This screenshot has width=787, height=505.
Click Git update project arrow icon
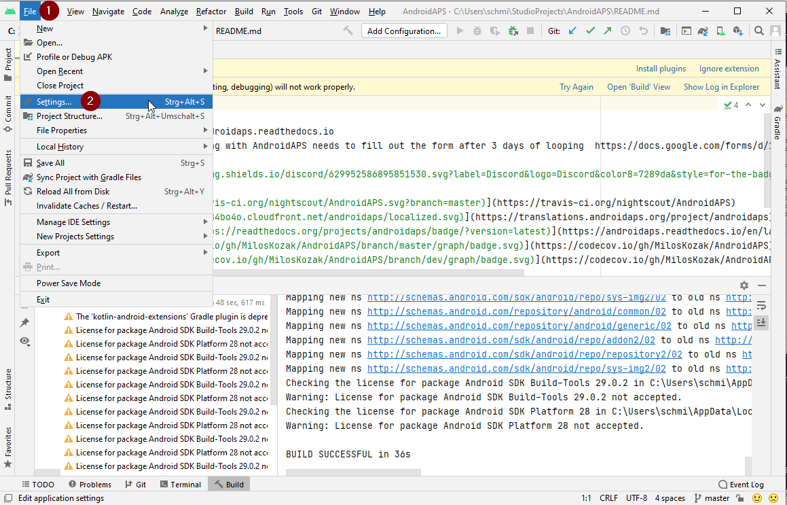click(x=572, y=31)
